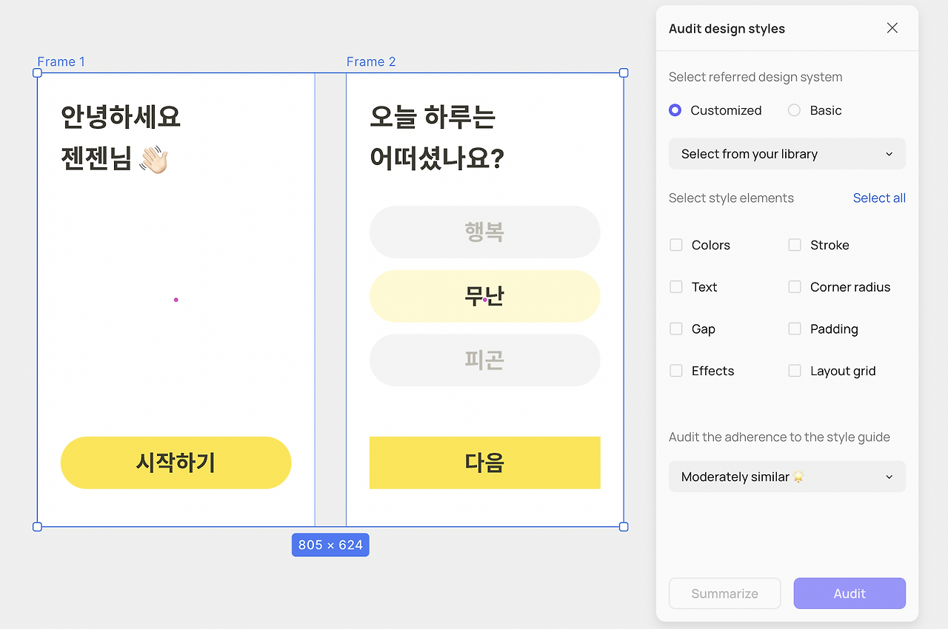Expand the style guide similarity selector chevron
948x629 pixels.
889,477
